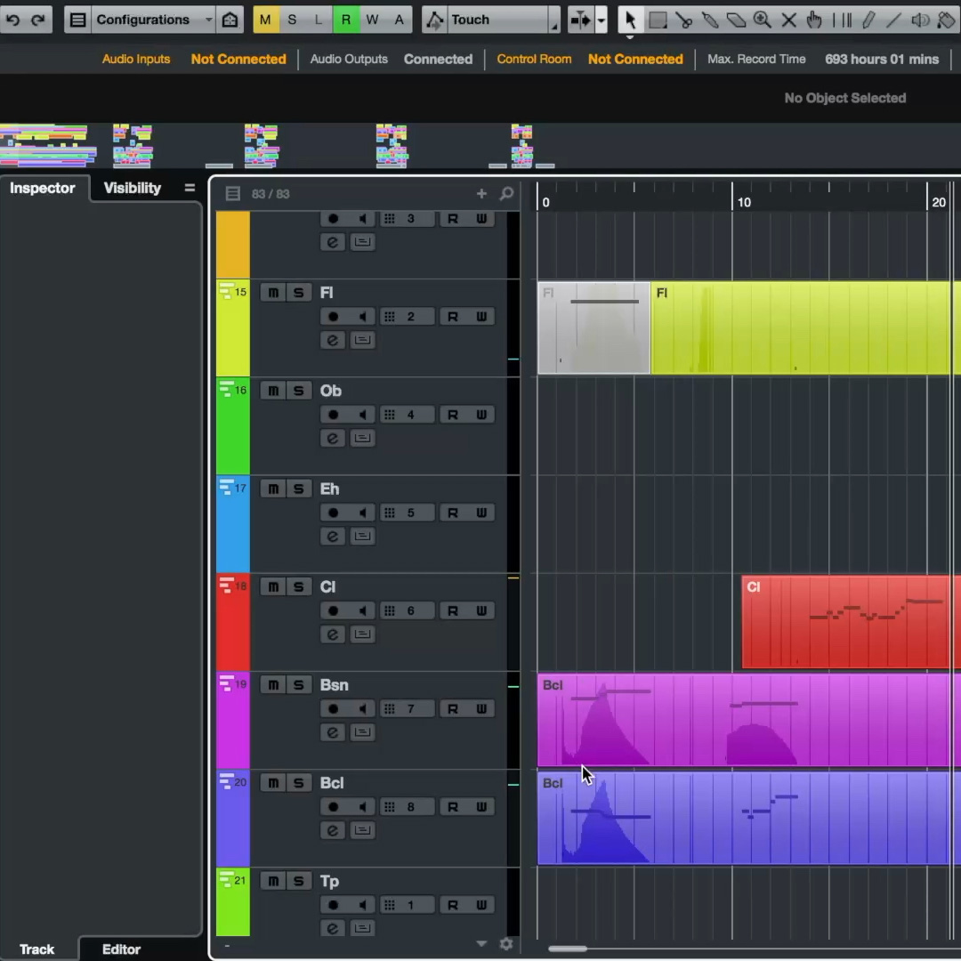Viewport: 961px width, 961px height.
Task: Click the Fl track yellow-green color strip
Action: pos(233,327)
